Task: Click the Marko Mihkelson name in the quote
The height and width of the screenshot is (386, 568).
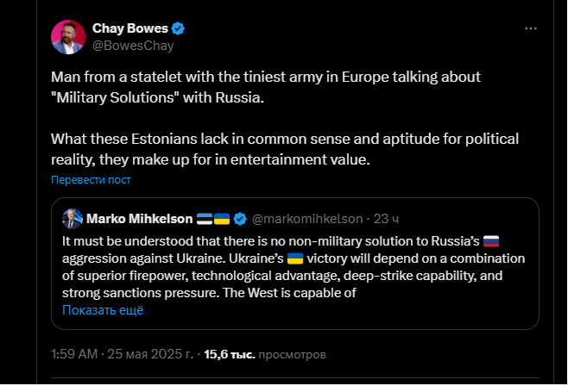Action: click(140, 218)
